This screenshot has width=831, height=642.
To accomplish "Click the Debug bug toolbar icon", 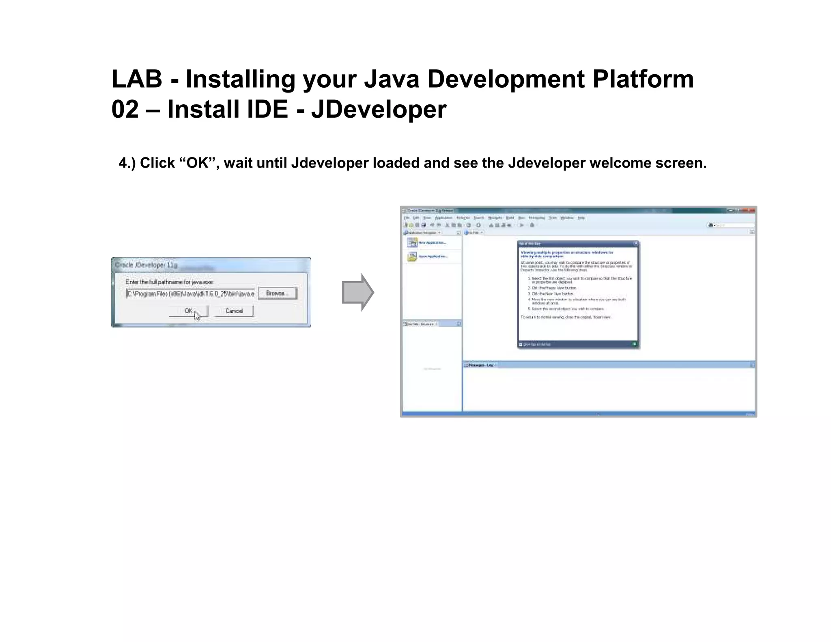I will (532, 225).
